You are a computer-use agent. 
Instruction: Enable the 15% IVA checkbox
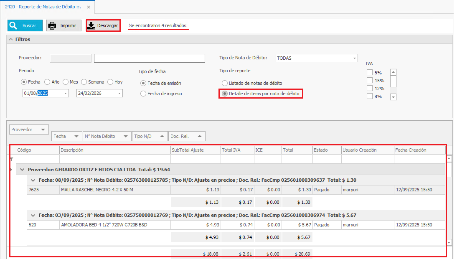point(369,81)
